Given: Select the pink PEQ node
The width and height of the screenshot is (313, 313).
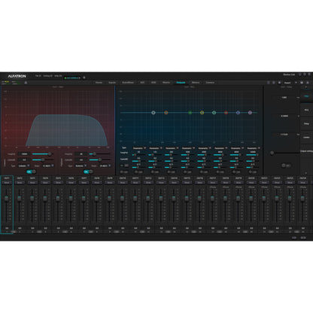Looking at the screenshot, I should tap(250, 113).
